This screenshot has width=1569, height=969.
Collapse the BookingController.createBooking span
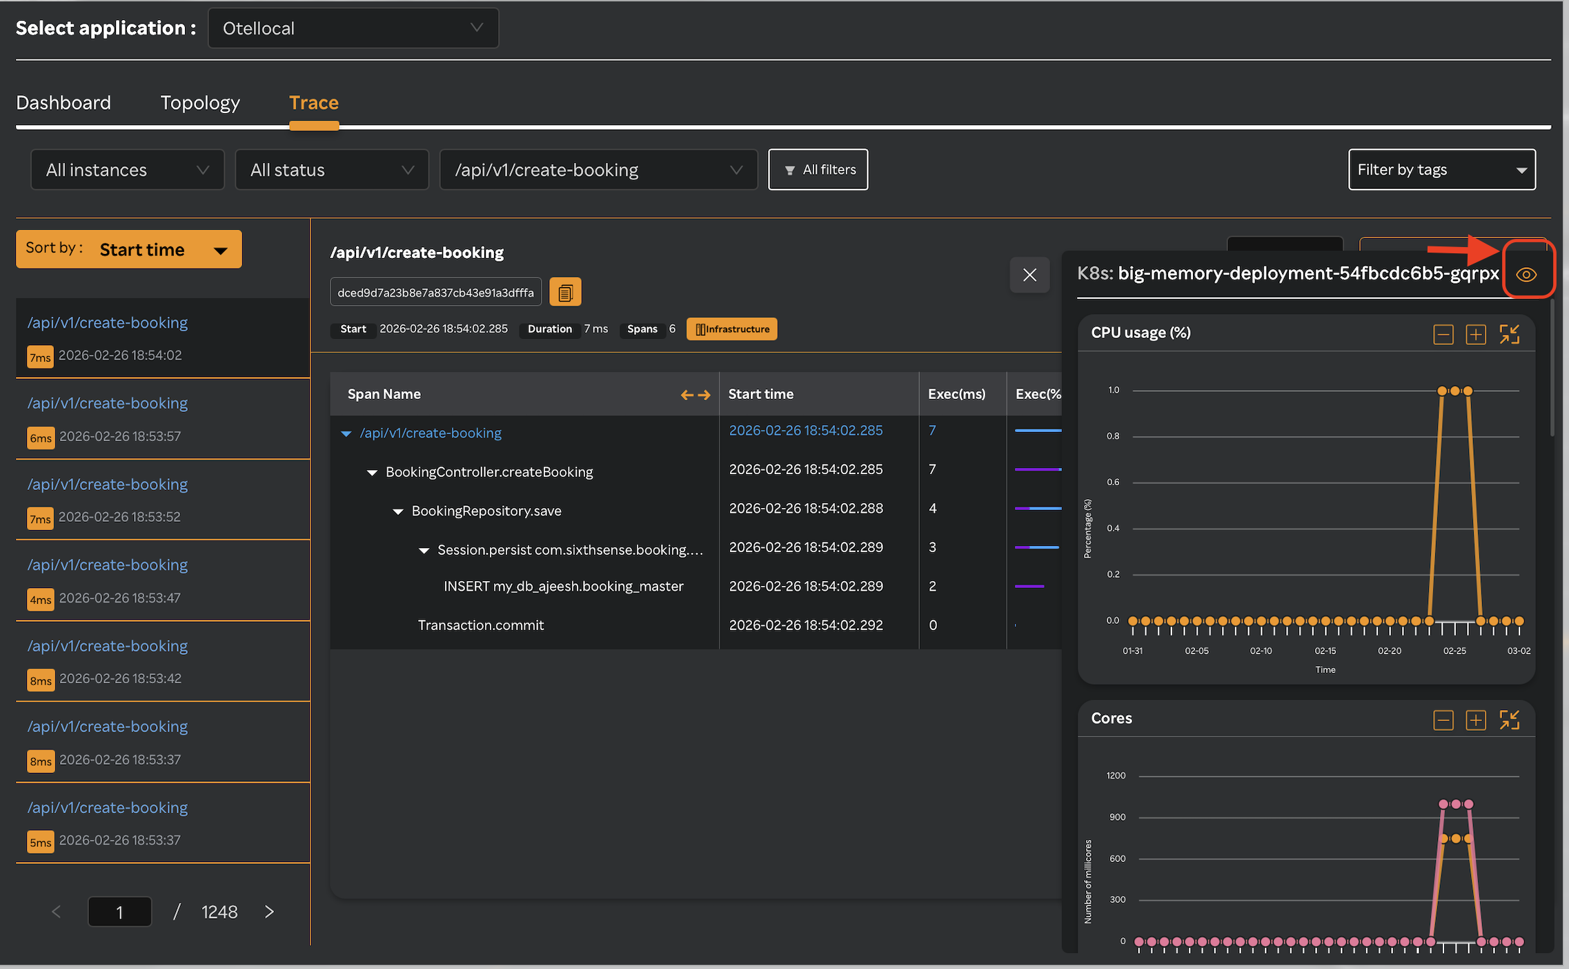pos(372,473)
